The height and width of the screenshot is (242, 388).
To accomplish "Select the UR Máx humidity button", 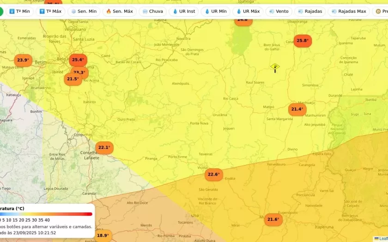I will 248,12.
